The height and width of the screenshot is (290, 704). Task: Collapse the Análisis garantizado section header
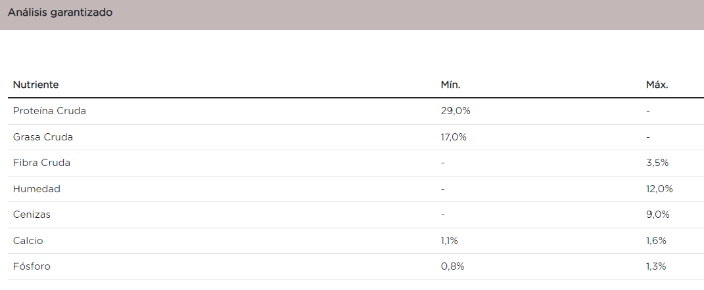coord(60,12)
